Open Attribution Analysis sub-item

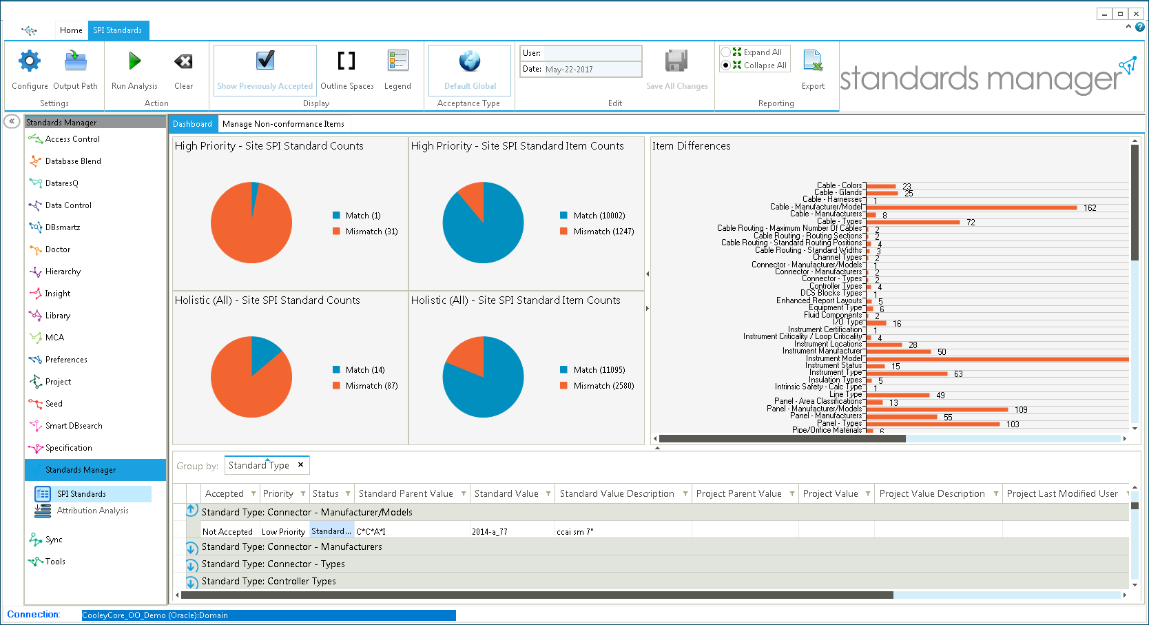click(92, 511)
